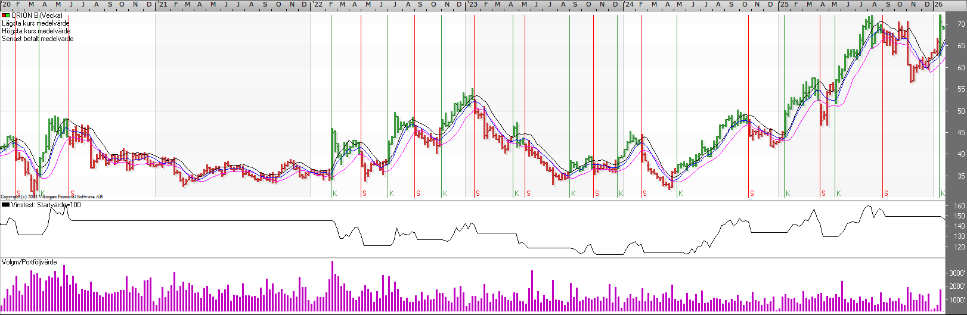Jump to the '24 year marker on timeline

point(629,5)
